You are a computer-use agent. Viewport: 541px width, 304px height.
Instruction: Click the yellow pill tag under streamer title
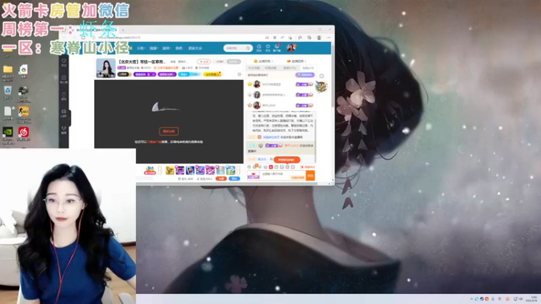212,74
